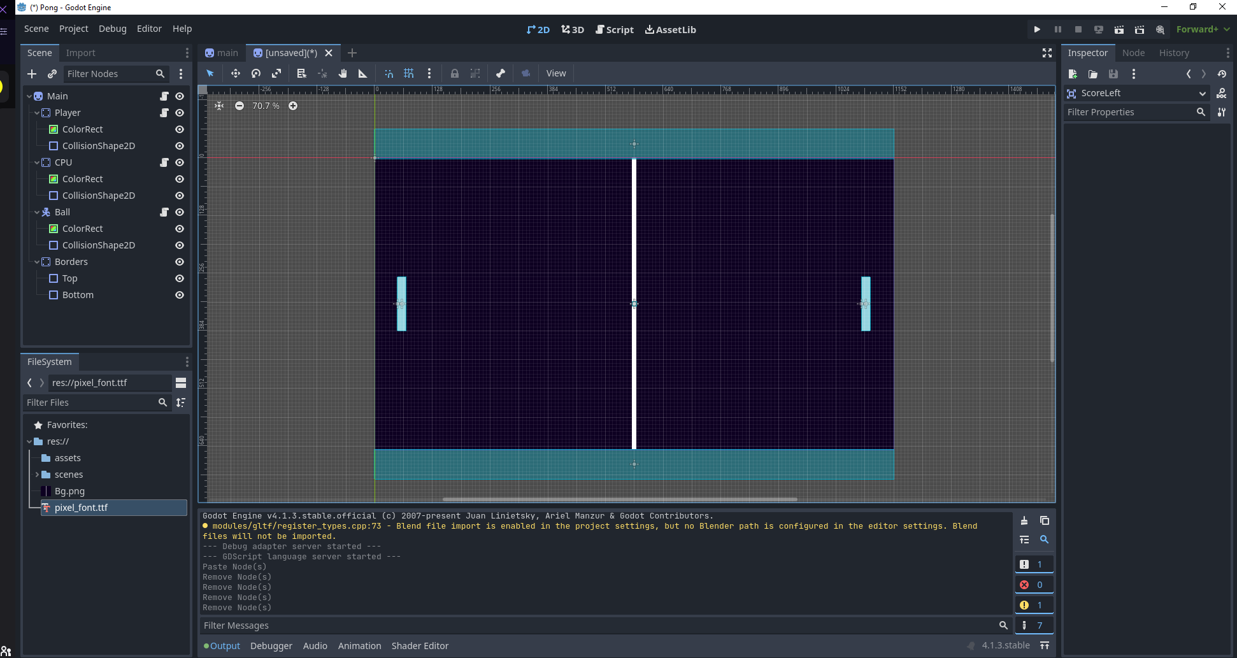1237x658 pixels.
Task: Hide the Borders node
Action: pyautogui.click(x=180, y=262)
